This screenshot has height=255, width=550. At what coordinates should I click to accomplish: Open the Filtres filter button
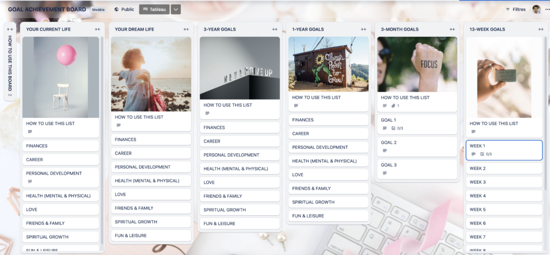516,10
